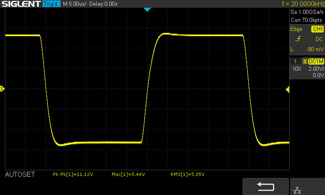Click the SIGLENT logo
The image size is (325, 195).
(21, 4)
